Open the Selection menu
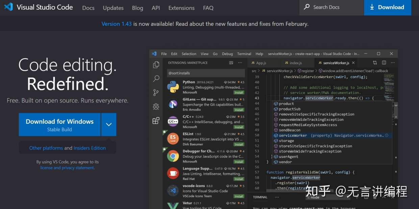This screenshot has width=419, height=209. point(189,54)
